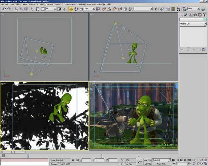Image resolution: width=208 pixels, height=166 pixels.
Task: Open Schematic View icon
Action: (x=173, y=9)
